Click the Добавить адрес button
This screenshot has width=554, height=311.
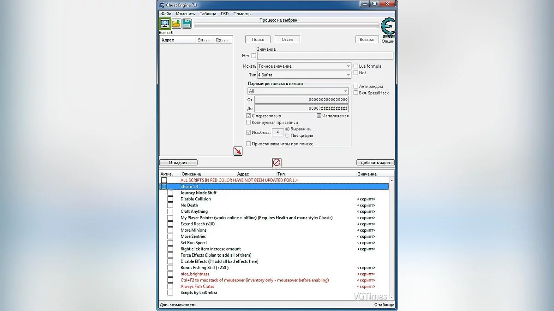pos(375,163)
